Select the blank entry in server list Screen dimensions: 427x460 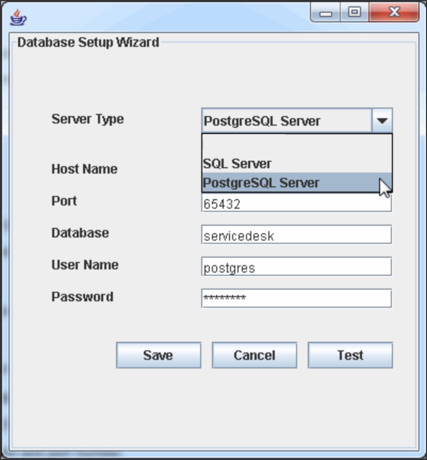coord(297,144)
